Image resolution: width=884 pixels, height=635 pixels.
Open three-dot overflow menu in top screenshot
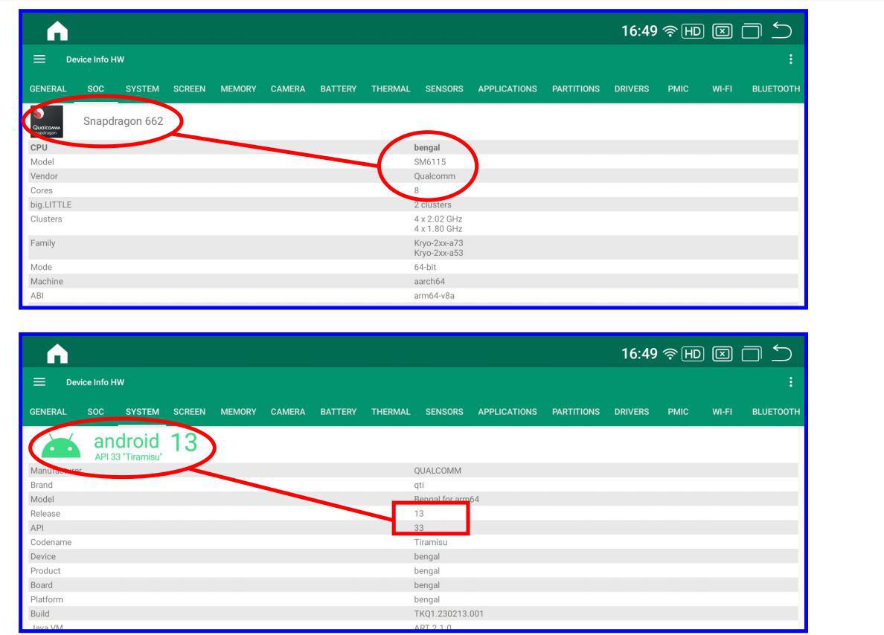tap(790, 59)
